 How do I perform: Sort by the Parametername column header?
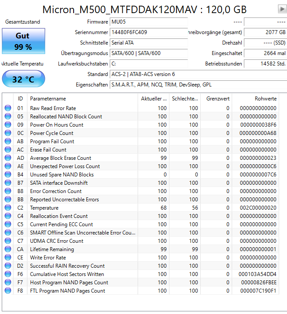pyautogui.click(x=82, y=99)
